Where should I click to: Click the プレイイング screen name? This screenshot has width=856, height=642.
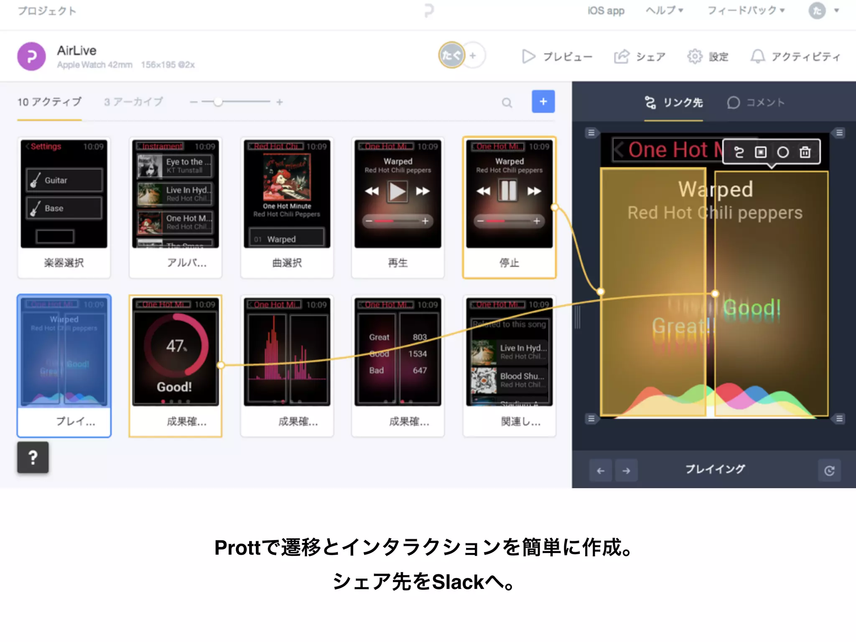[715, 469]
